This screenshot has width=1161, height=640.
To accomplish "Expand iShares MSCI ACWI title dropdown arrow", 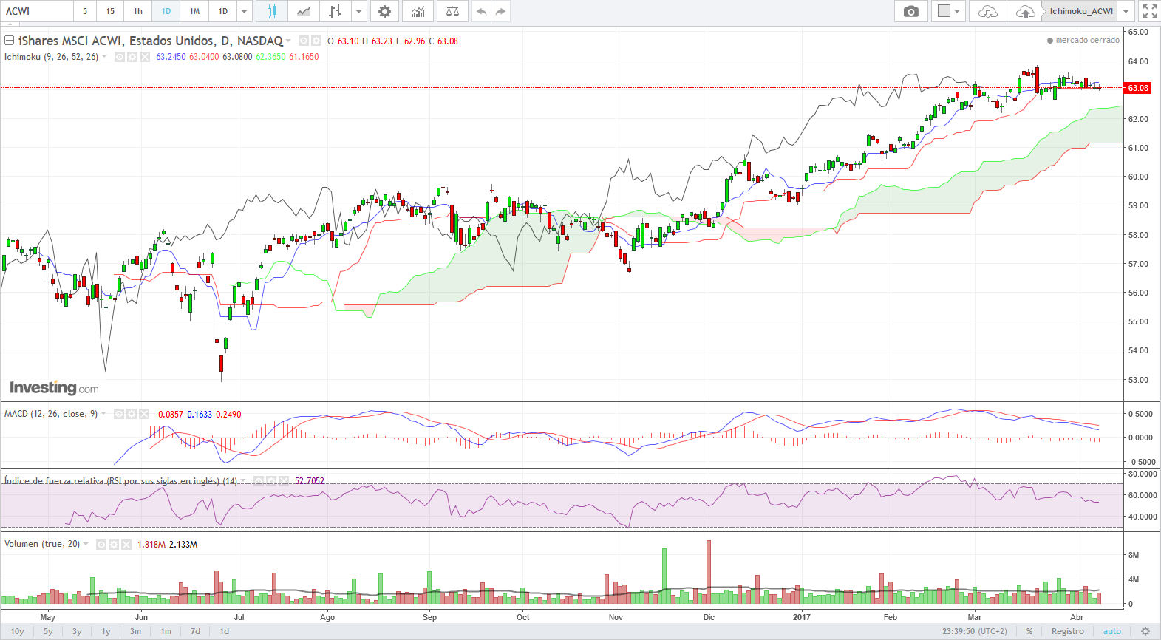I will tap(288, 41).
